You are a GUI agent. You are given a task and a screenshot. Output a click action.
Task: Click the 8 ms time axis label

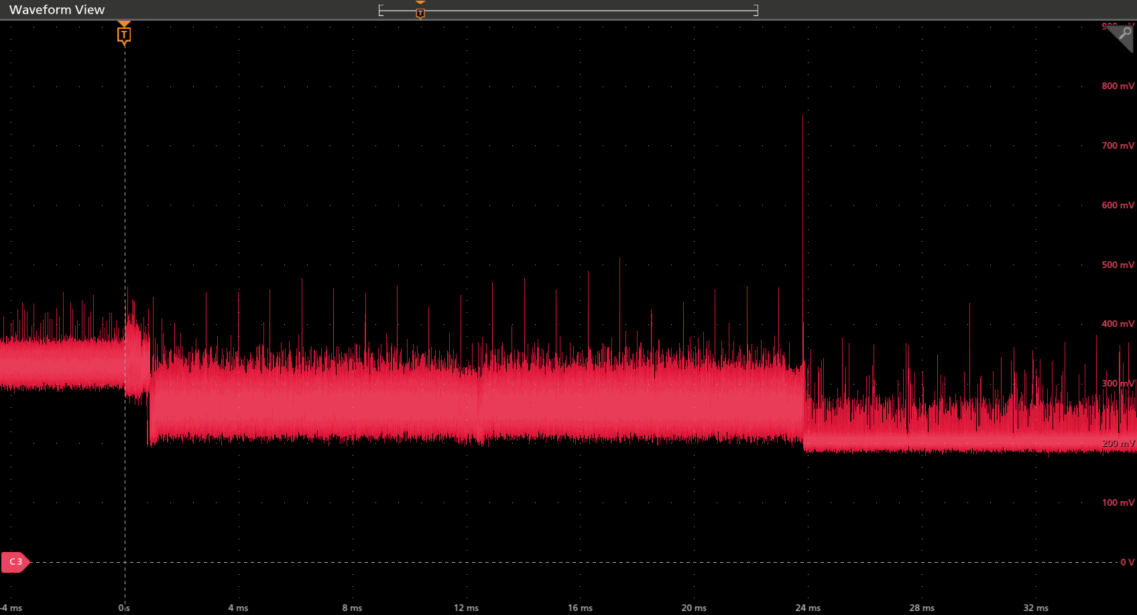[x=352, y=608]
